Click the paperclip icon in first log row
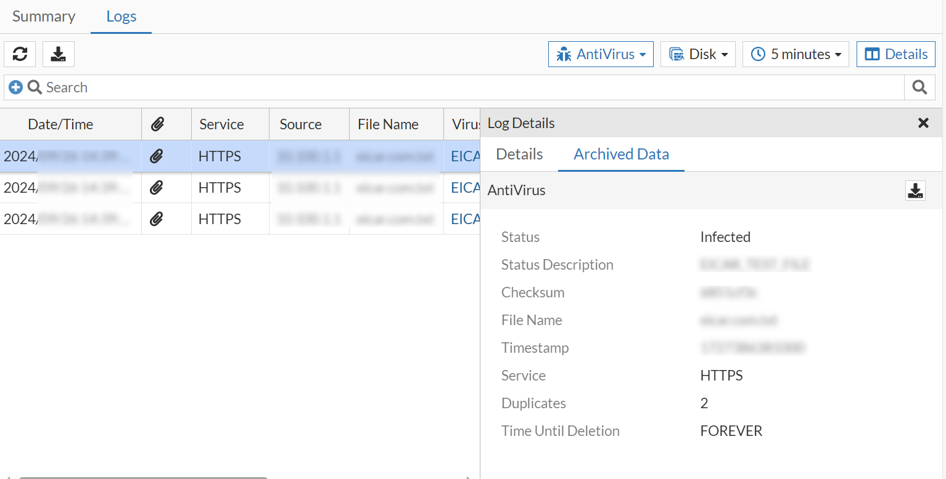This screenshot has height=479, width=946. [157, 156]
